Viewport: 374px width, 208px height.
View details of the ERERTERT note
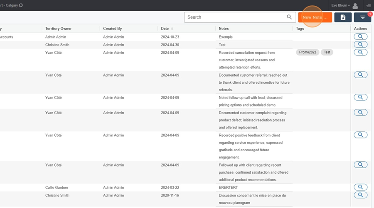(x=360, y=187)
